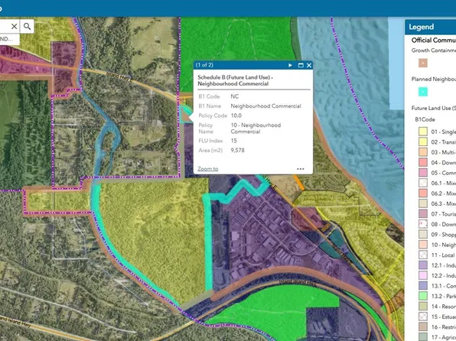Click the 12.1 - Indu legend swatch
The height and width of the screenshot is (341, 456).
pyautogui.click(x=423, y=265)
